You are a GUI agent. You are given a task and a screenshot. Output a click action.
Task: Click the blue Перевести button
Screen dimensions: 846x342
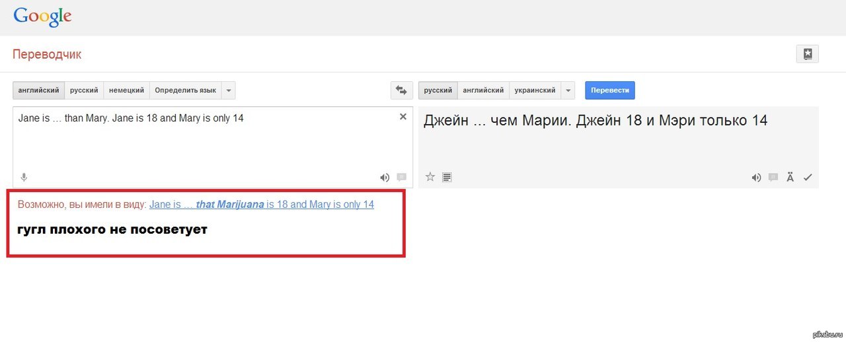610,90
